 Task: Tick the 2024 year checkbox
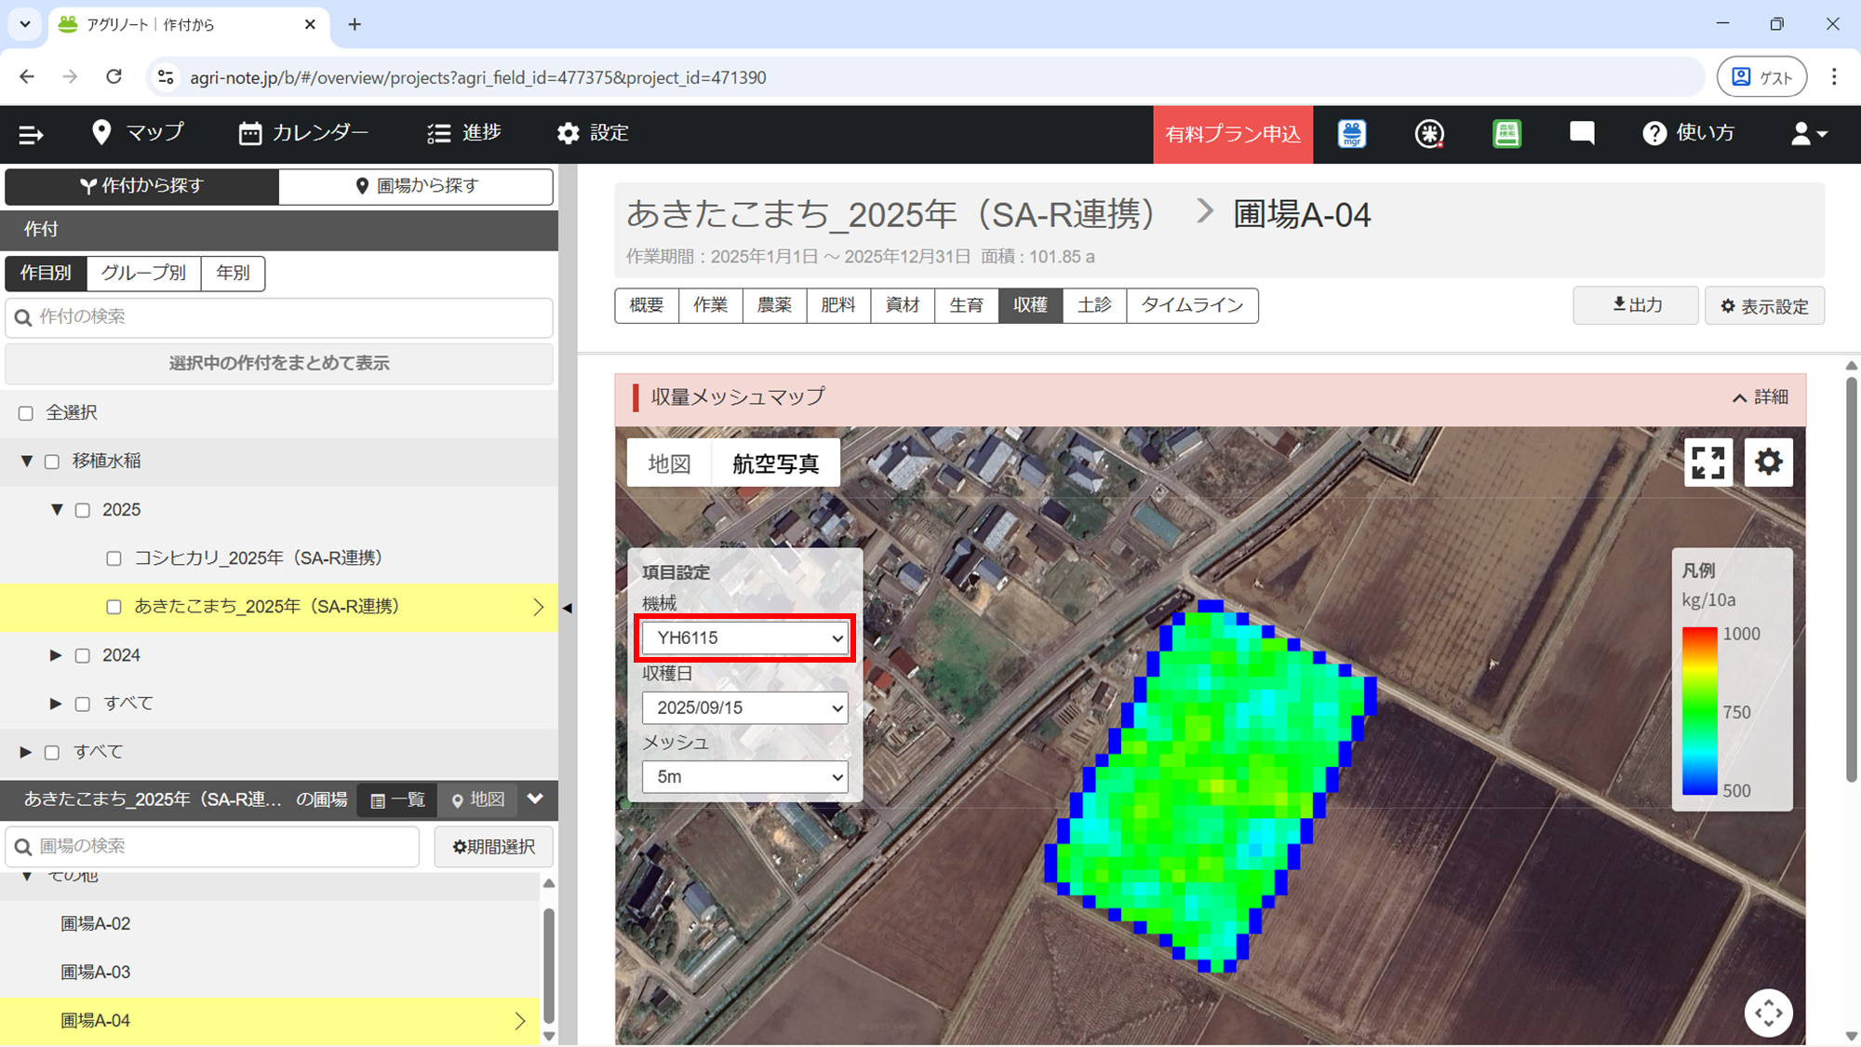point(83,655)
